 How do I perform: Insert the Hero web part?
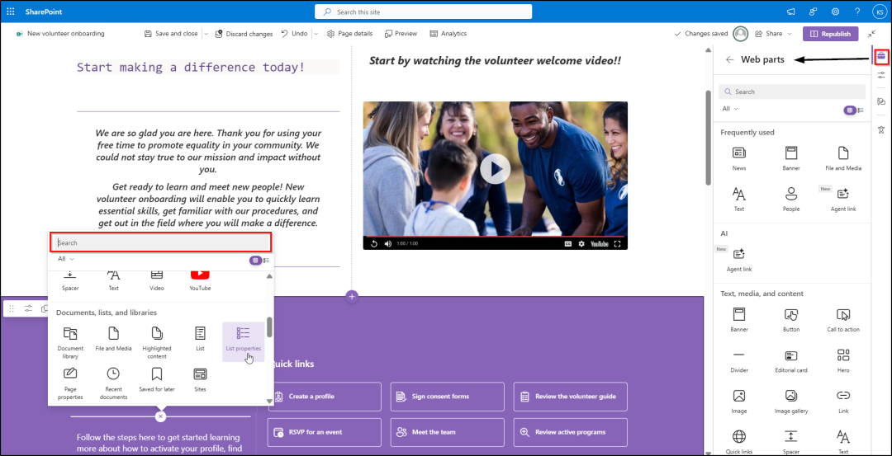(843, 360)
